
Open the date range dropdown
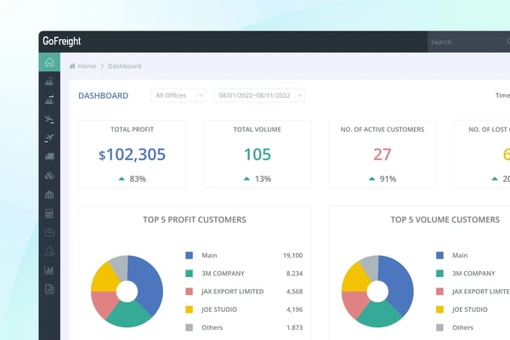tap(259, 96)
